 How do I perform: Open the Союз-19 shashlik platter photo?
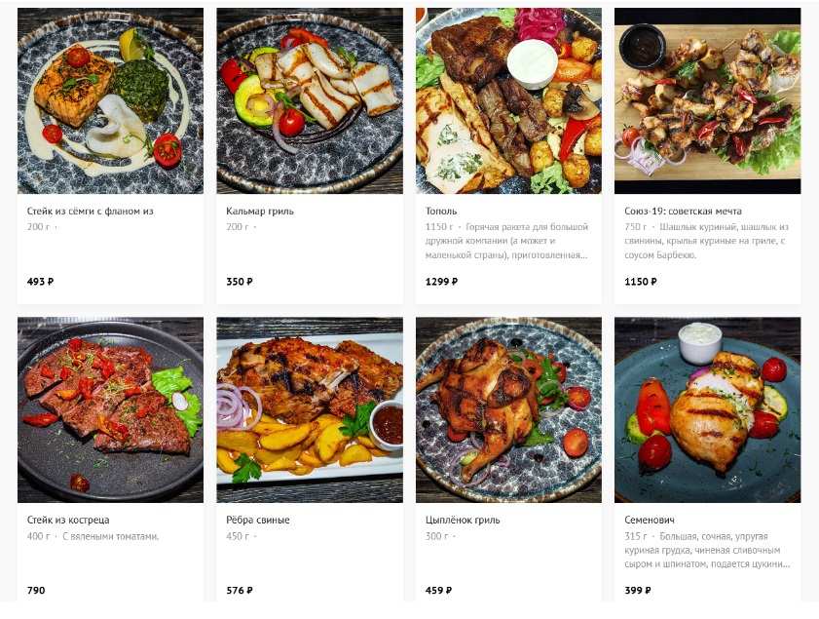(708, 100)
